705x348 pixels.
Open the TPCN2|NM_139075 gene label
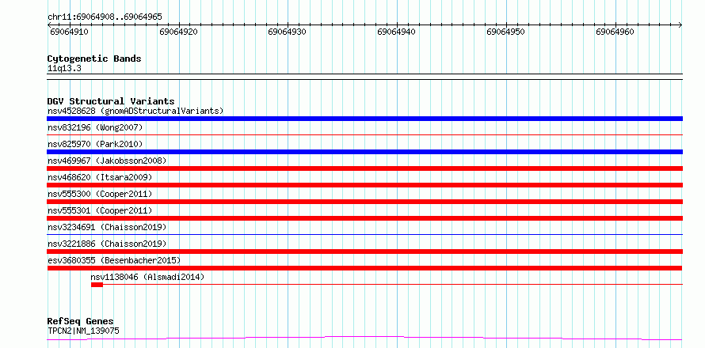(83, 331)
